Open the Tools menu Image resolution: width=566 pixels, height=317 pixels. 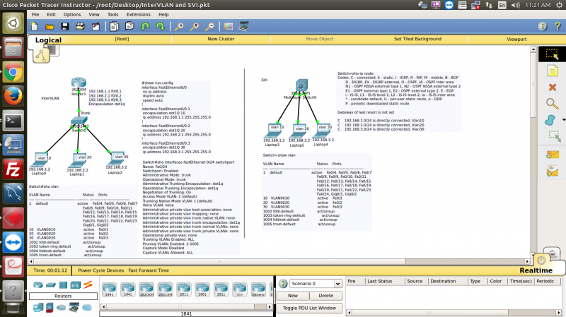(x=113, y=14)
